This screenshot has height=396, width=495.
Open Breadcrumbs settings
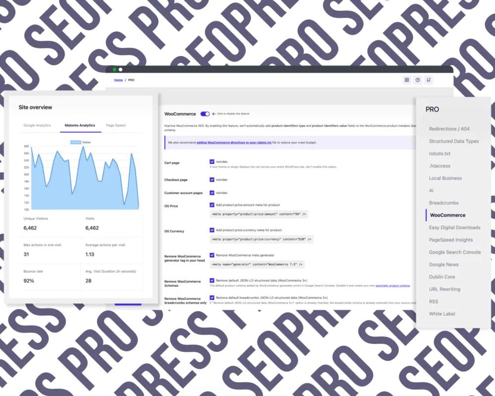click(444, 203)
